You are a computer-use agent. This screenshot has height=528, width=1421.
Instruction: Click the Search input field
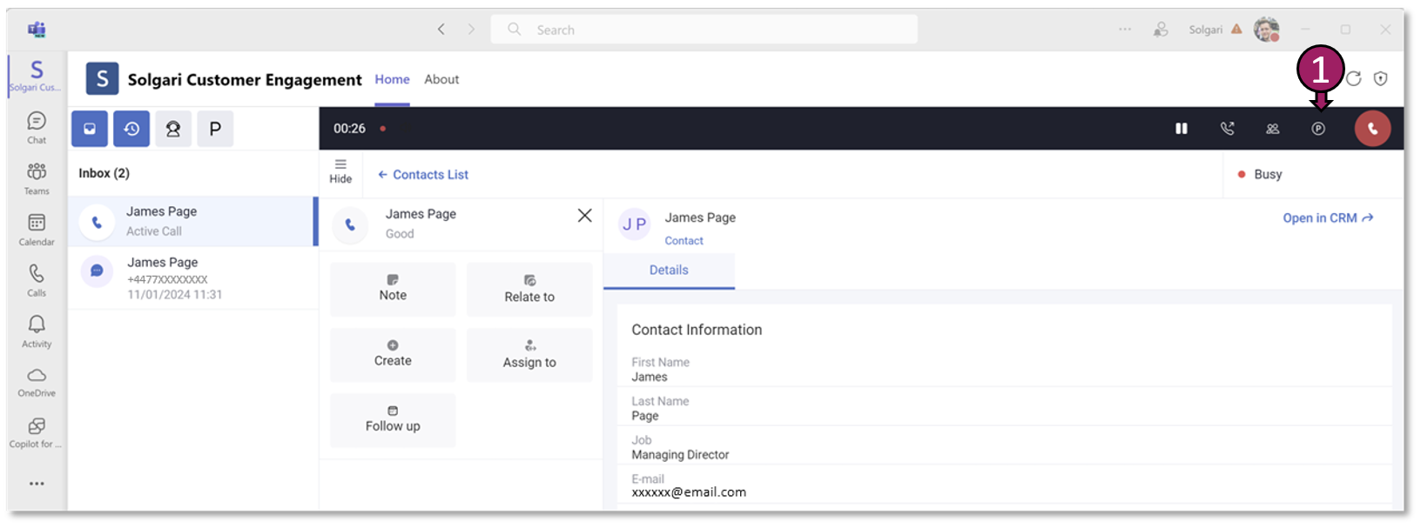(714, 30)
